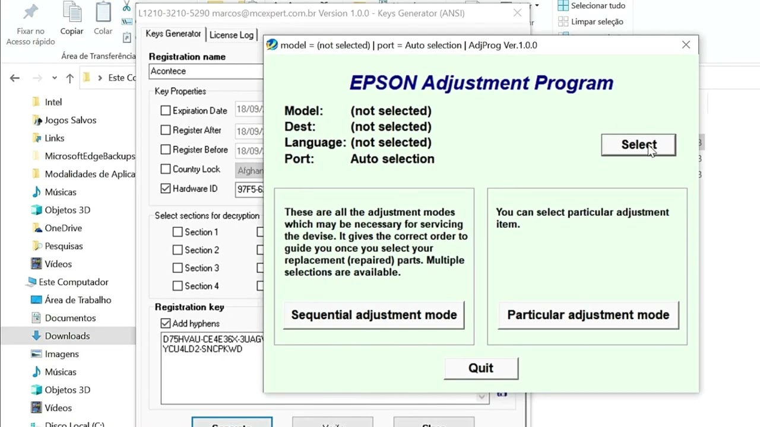Go up one folder level in Explorer
760x427 pixels.
(x=69, y=78)
